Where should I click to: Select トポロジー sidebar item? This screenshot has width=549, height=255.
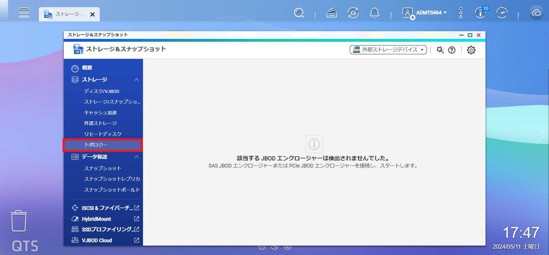click(x=103, y=145)
